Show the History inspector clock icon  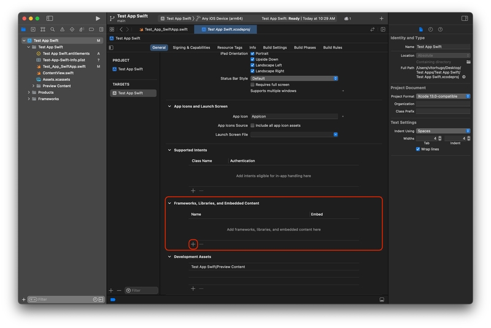(430, 29)
